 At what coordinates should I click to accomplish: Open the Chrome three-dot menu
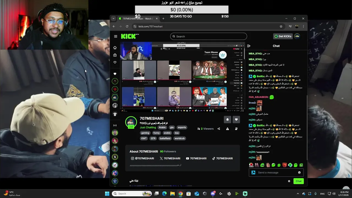click(x=303, y=26)
